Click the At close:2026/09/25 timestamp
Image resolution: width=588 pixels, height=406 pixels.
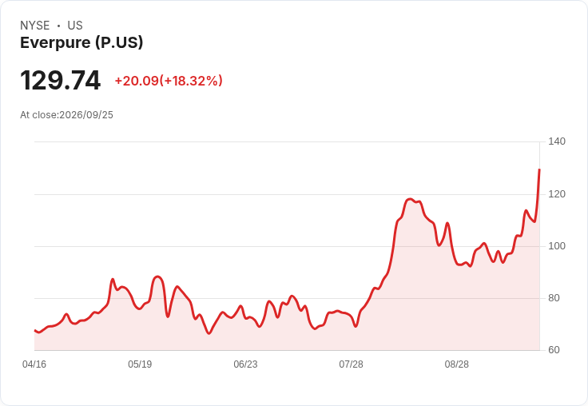[x=67, y=115]
